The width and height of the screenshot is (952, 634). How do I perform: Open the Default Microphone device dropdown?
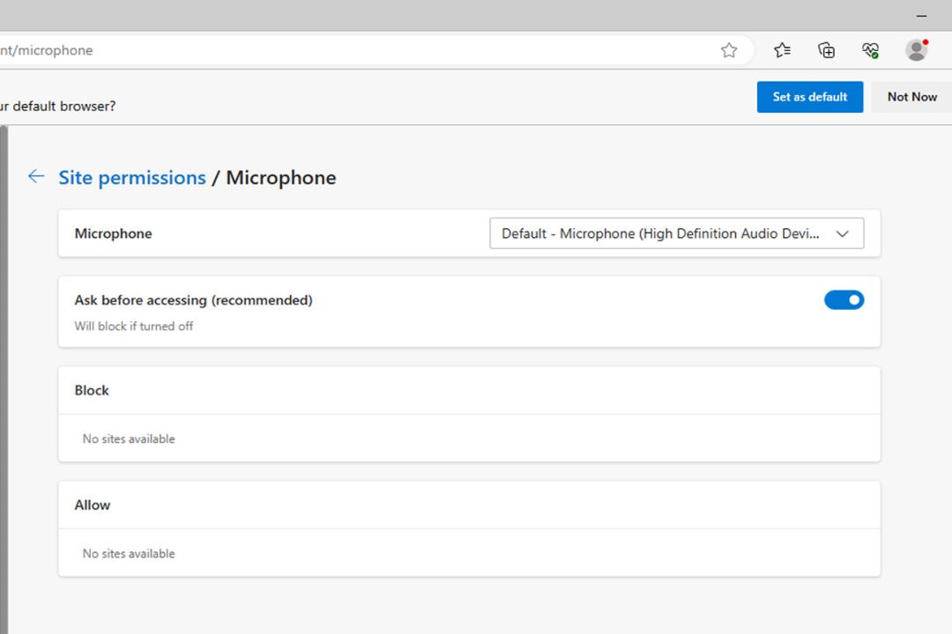(676, 233)
